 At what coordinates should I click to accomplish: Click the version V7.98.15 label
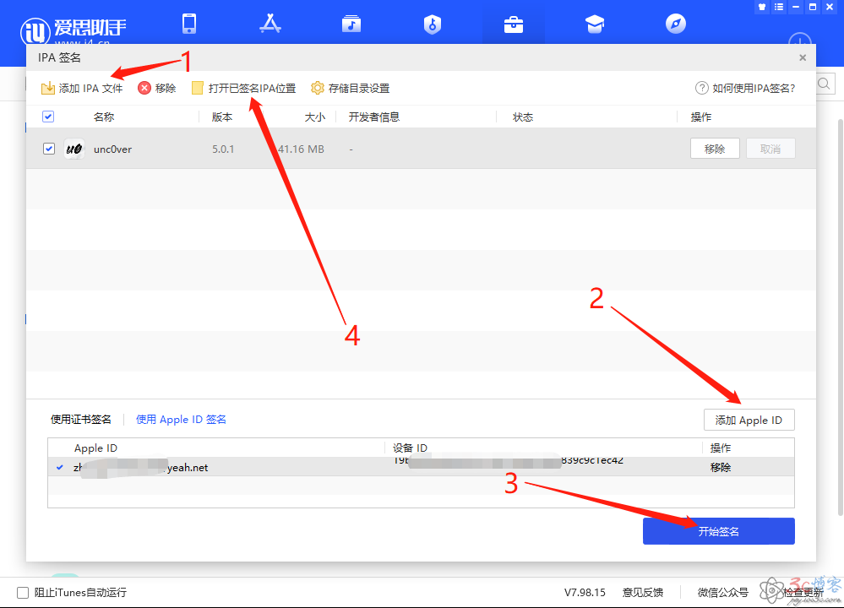(585, 593)
